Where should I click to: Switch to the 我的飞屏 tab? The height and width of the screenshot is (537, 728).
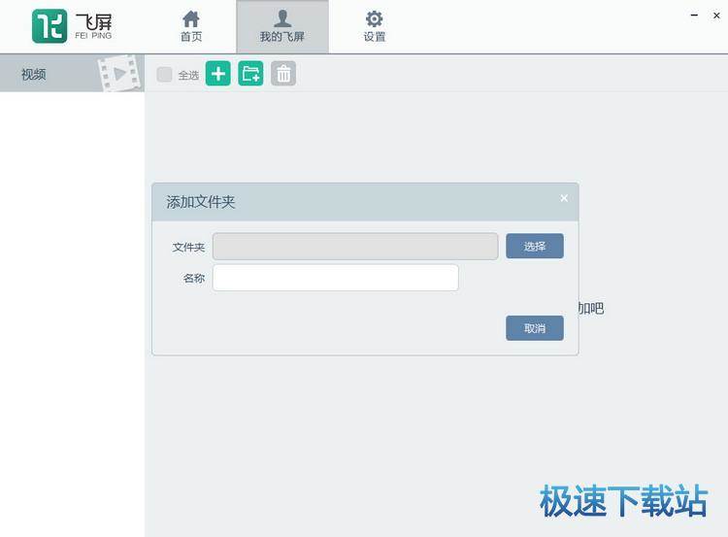(282, 26)
